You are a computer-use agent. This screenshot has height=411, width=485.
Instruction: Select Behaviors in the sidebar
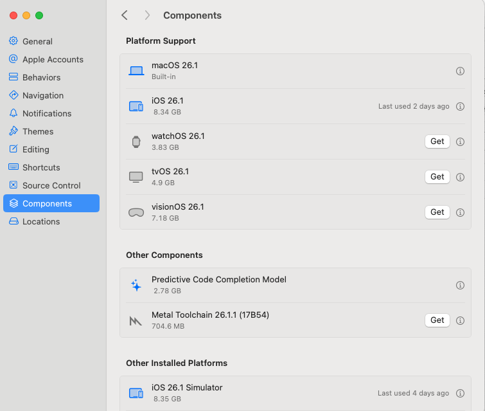point(51,77)
